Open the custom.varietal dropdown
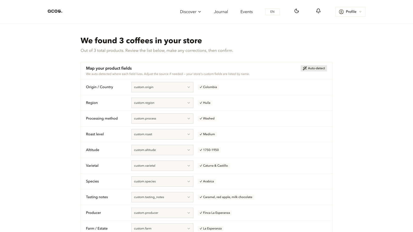The height and width of the screenshot is (232, 413). click(162, 166)
